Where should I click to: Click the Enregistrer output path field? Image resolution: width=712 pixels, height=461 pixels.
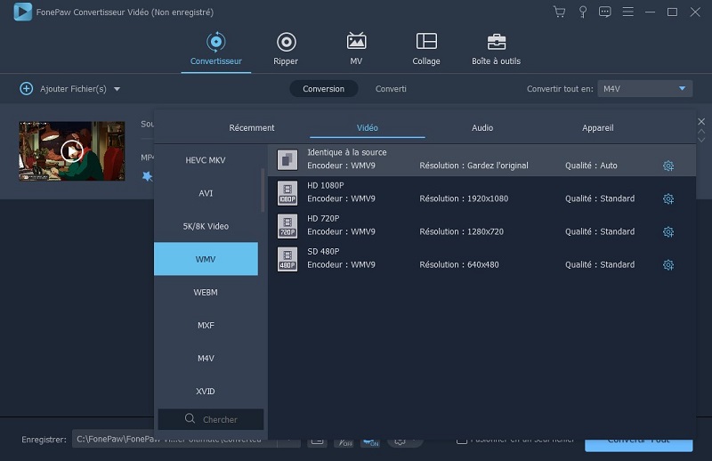174,440
